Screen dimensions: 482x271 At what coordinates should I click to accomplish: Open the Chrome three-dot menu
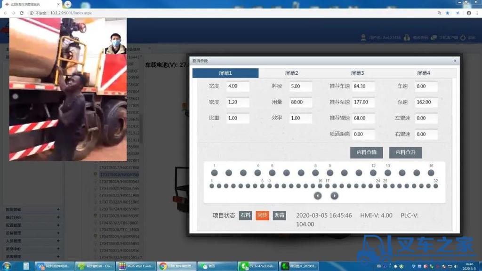click(x=477, y=13)
